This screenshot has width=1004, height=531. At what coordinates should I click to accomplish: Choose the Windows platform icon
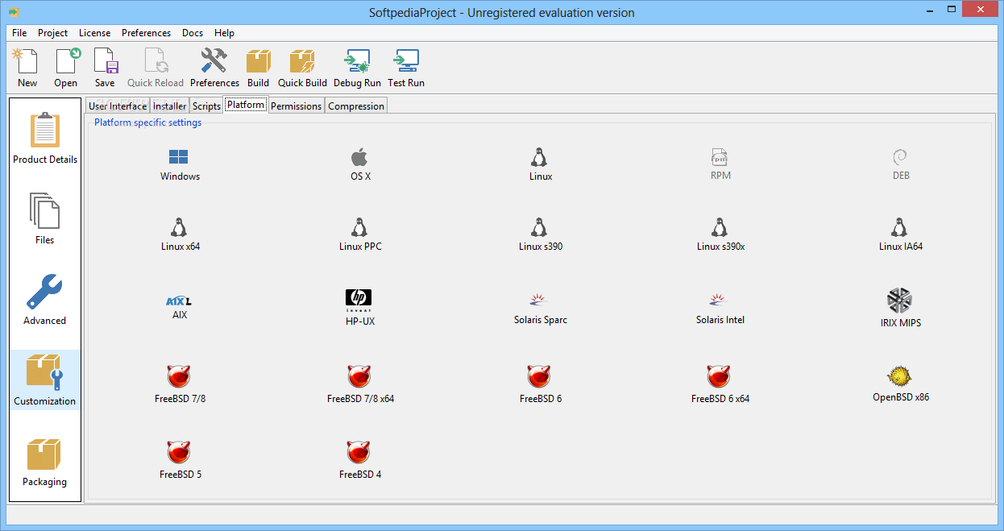click(x=180, y=164)
